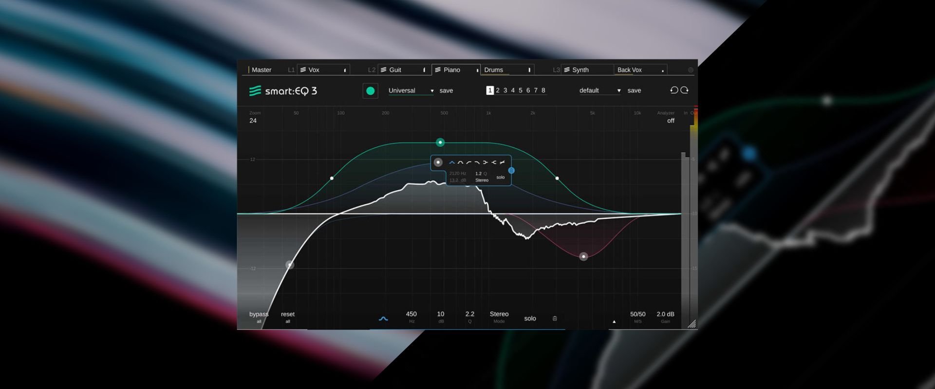
Task: Open Stereo mode selector in popup
Action: [x=482, y=180]
